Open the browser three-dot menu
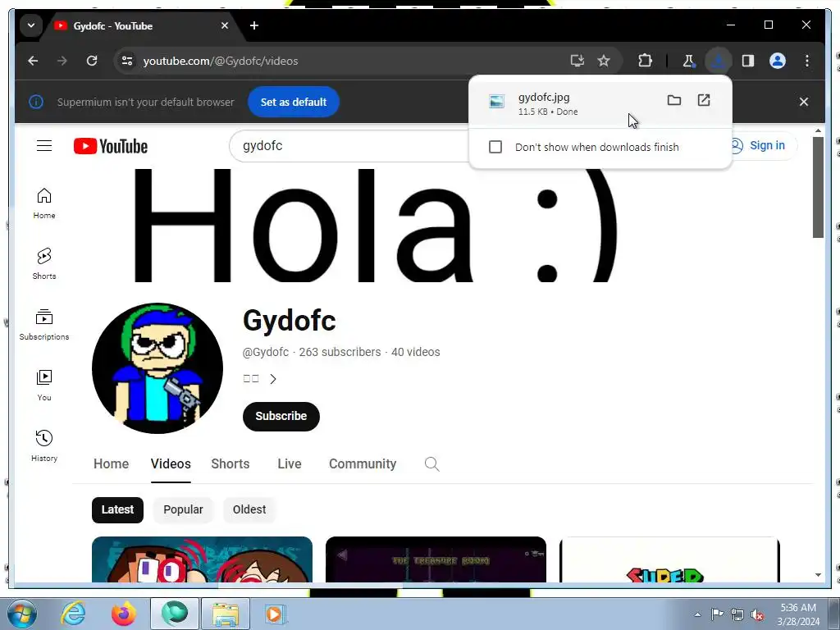Screen dimensions: 840x630 point(807,61)
